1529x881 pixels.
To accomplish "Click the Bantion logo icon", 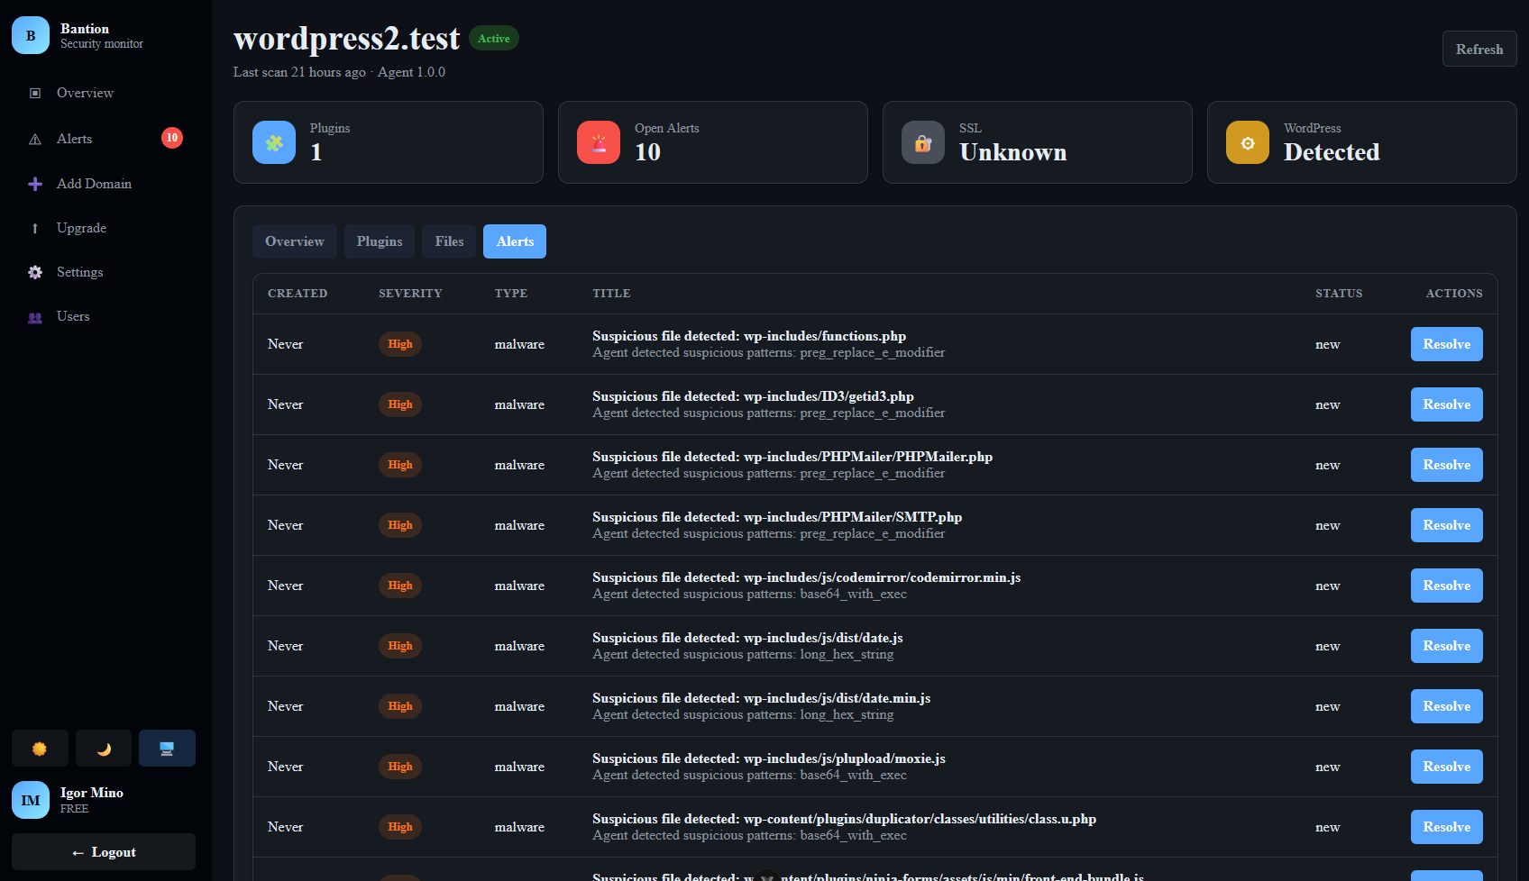I will (31, 35).
